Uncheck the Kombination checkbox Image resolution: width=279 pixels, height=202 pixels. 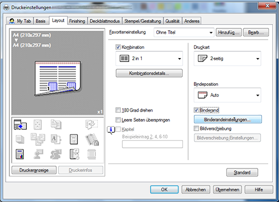tap(118, 47)
